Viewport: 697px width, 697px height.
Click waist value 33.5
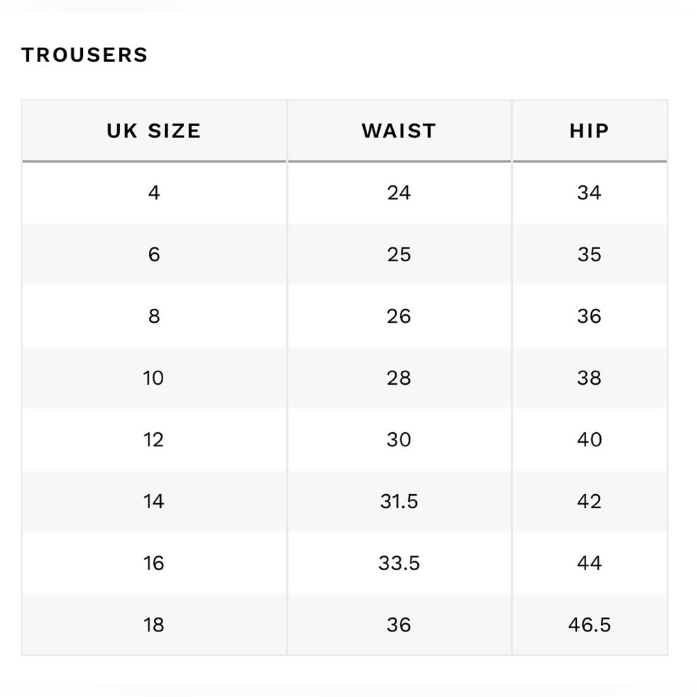[x=399, y=563]
